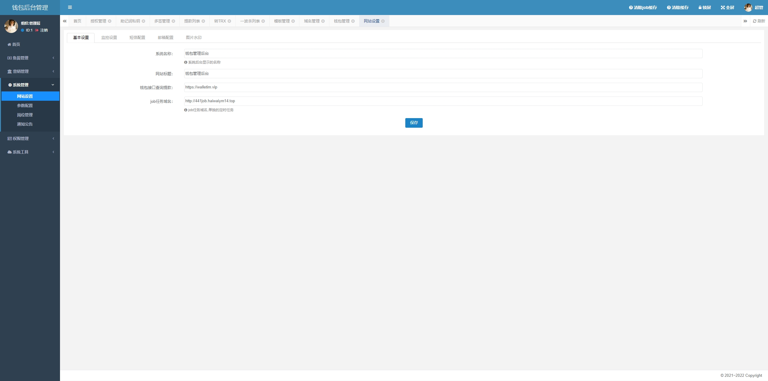Collapse the 系统管理 sidebar menu
768x381 pixels.
[30, 85]
